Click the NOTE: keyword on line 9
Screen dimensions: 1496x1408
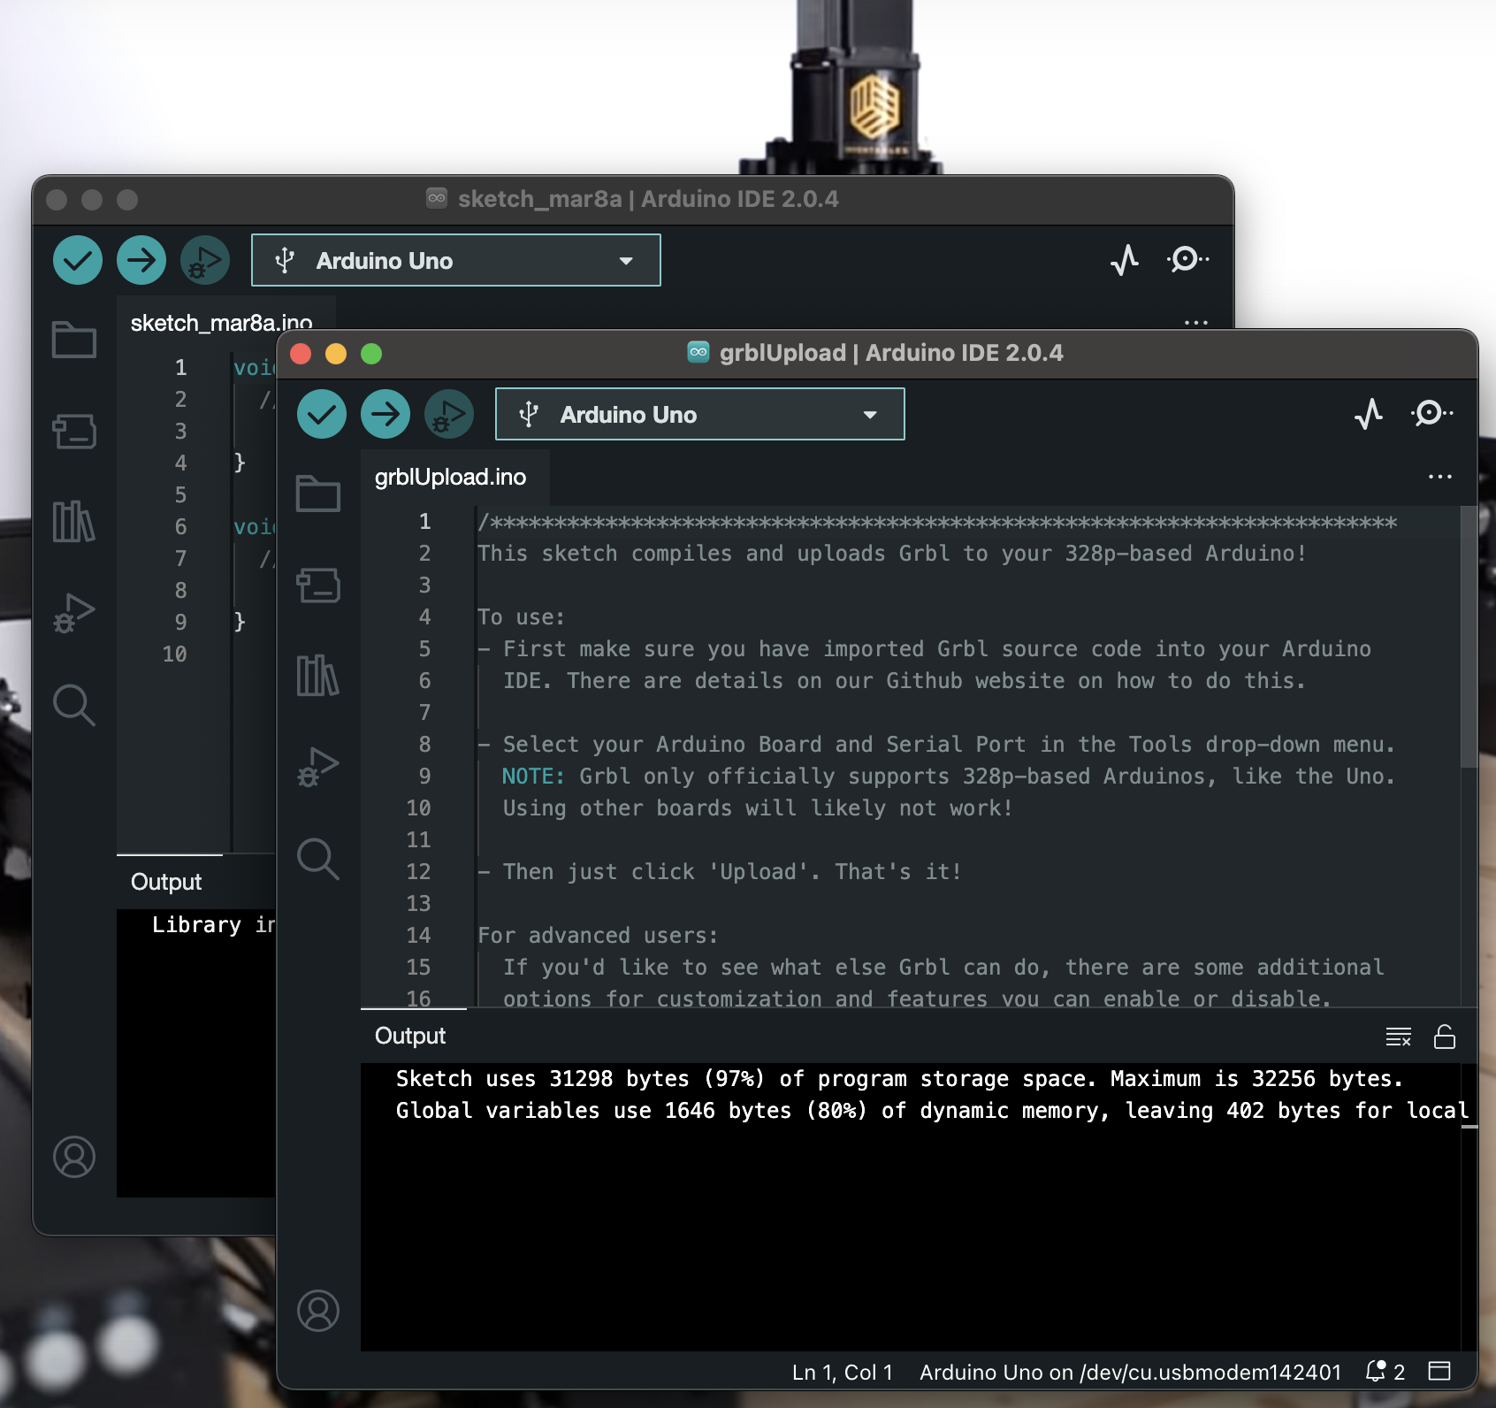pyautogui.click(x=533, y=776)
